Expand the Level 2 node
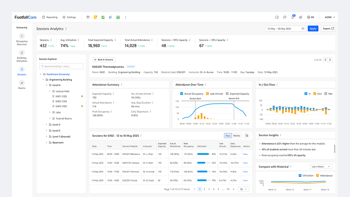Viewport: 350px width, 197px height. pos(46,131)
